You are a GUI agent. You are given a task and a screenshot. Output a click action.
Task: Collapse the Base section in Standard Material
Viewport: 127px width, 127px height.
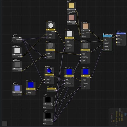104,39
